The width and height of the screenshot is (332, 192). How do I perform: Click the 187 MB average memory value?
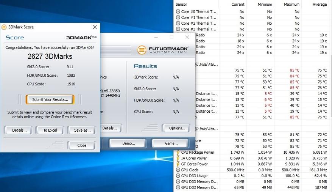[321, 187]
